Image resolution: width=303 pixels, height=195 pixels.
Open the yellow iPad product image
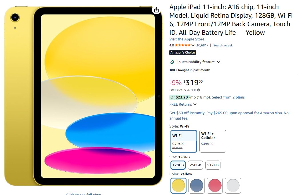tap(83, 97)
